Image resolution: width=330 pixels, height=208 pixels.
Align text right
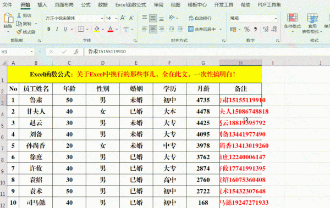click(161, 29)
